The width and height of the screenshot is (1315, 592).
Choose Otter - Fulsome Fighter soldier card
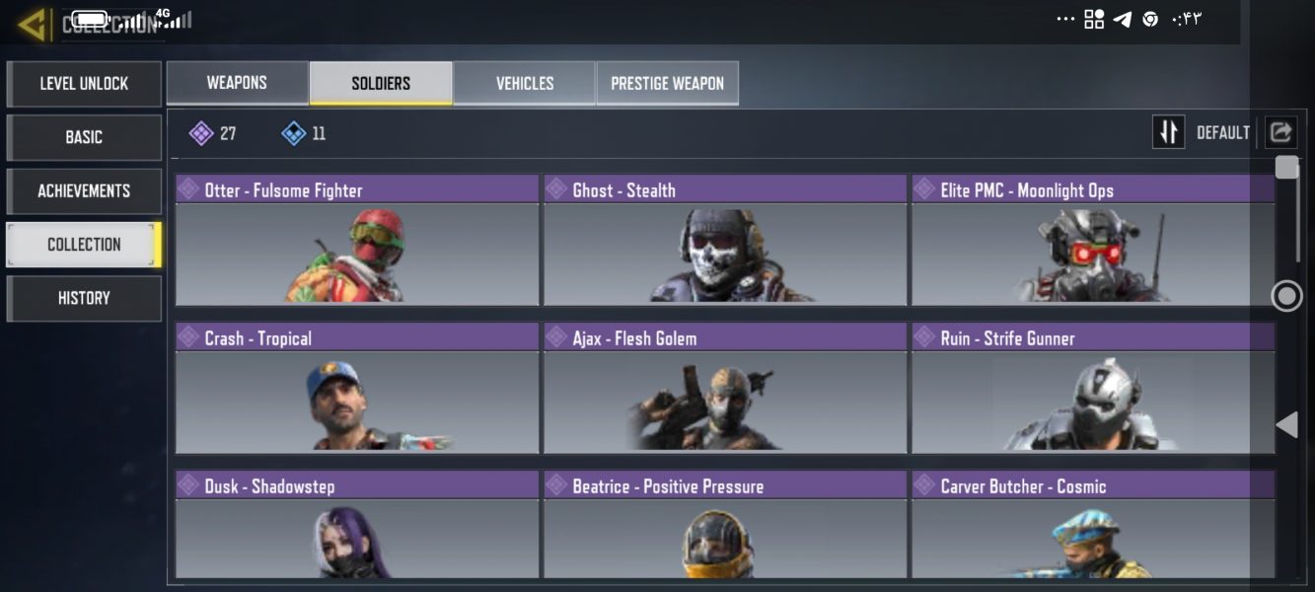tap(357, 240)
